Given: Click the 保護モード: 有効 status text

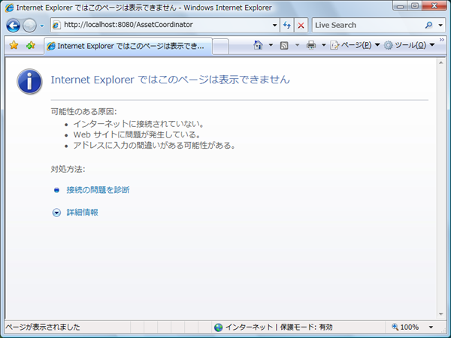Looking at the screenshot, I should click(x=307, y=327).
